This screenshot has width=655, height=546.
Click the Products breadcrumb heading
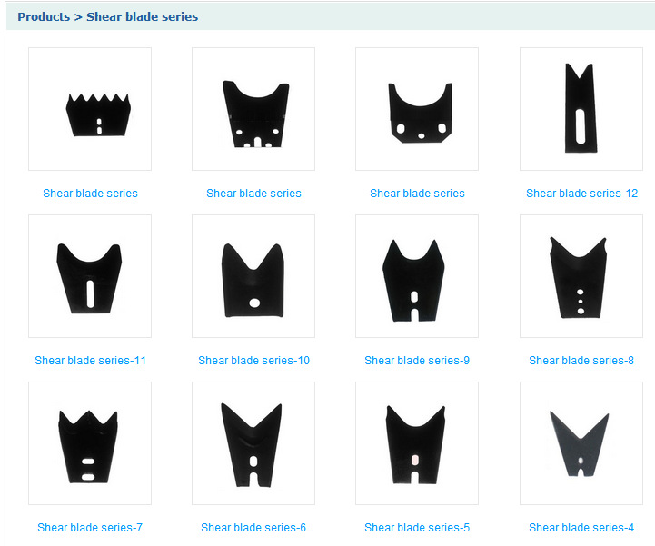click(44, 16)
